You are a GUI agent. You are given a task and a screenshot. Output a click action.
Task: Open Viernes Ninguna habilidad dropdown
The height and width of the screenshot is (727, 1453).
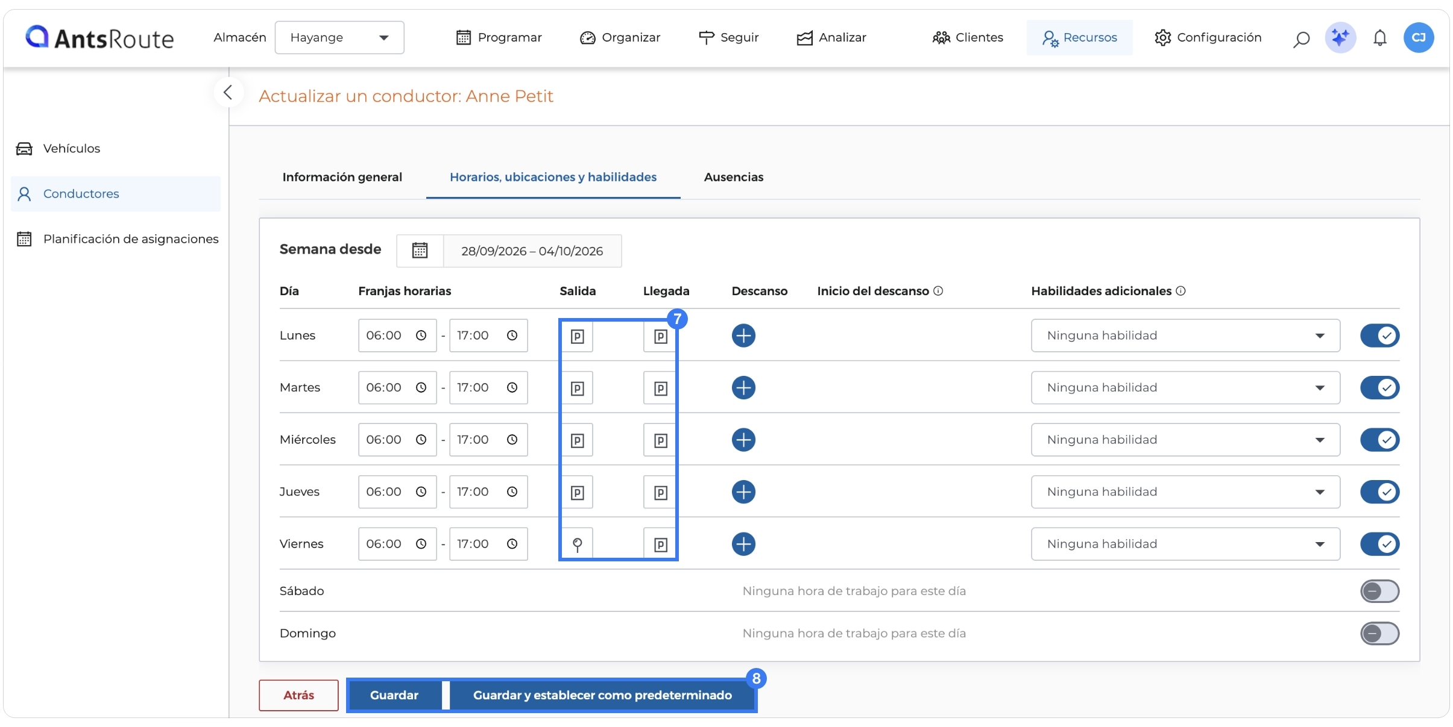pos(1185,544)
